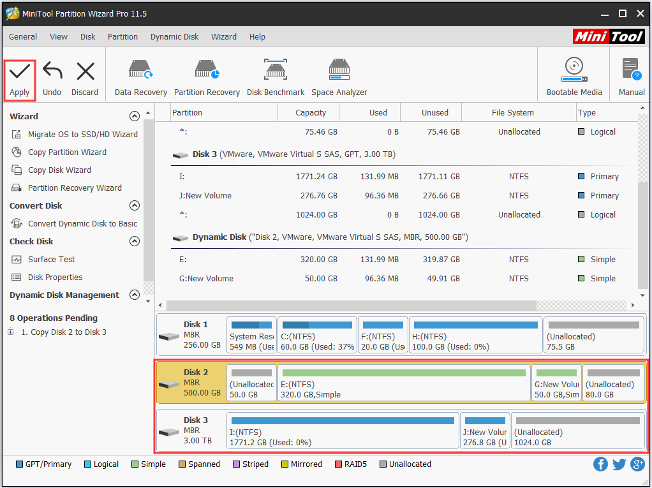
Task: Select F:(NTFS) block on Disk 1
Action: tap(383, 336)
